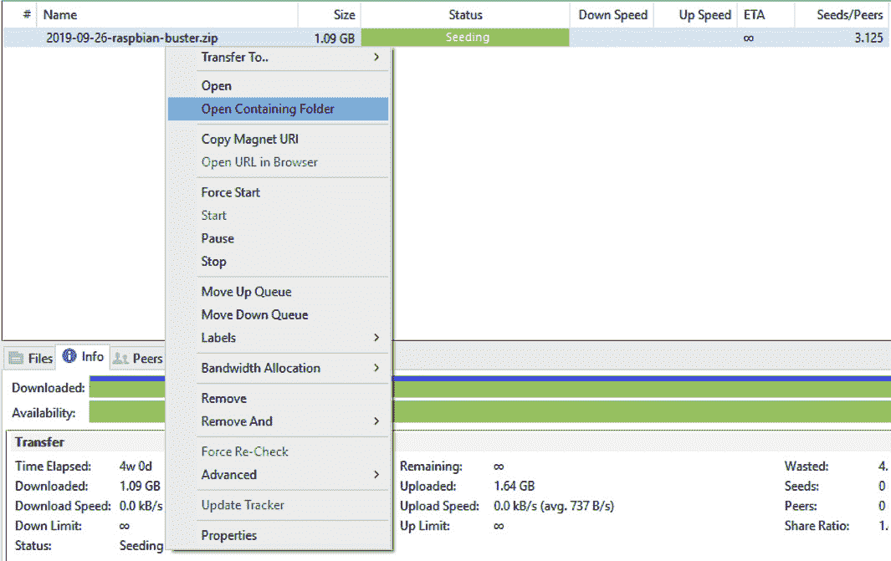Click the Peers people icon
This screenshot has width=891, height=561.
120,358
